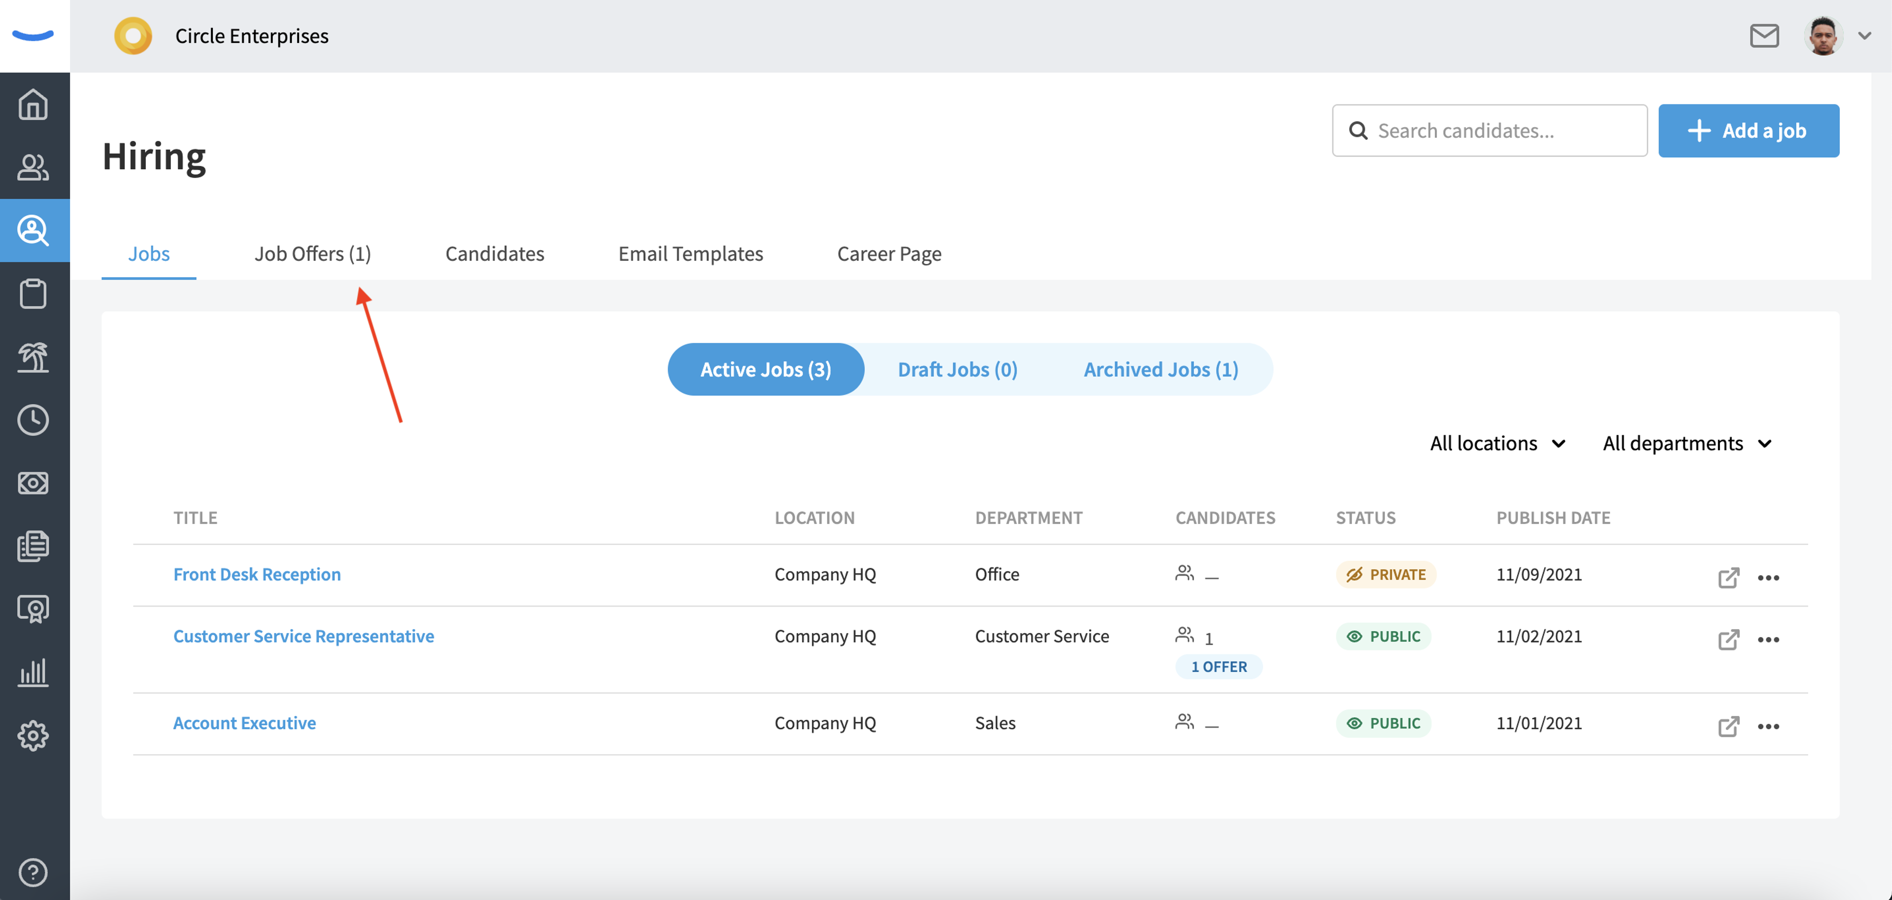Image resolution: width=1892 pixels, height=900 pixels.
Task: Switch to the Job Offers (1) tab
Action: pyautogui.click(x=312, y=253)
